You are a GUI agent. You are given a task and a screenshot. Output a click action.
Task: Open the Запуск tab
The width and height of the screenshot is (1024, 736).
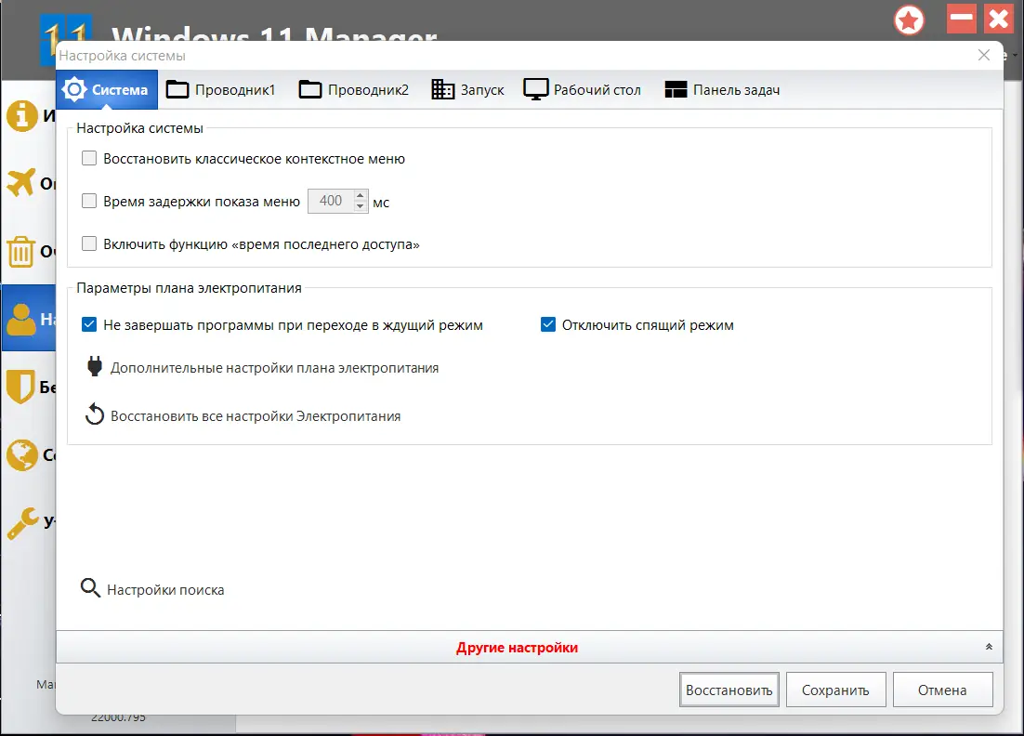468,89
